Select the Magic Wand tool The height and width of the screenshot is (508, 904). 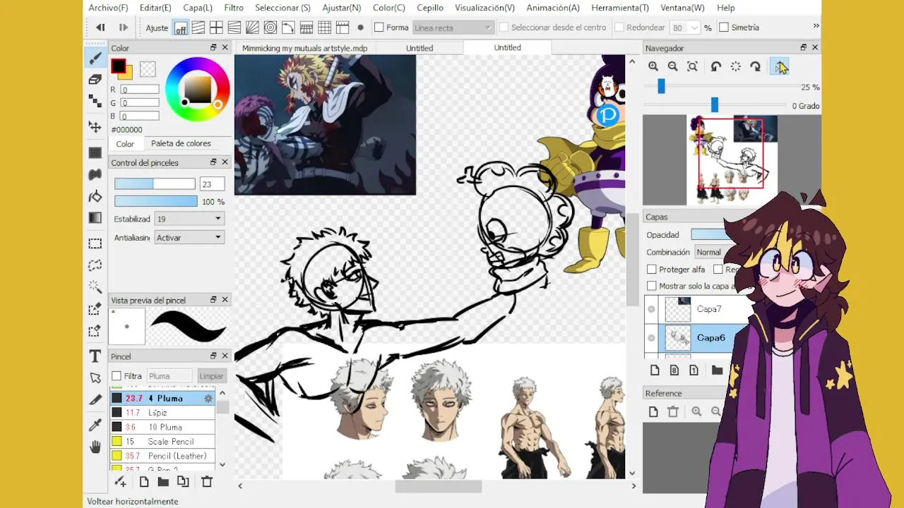coord(95,287)
